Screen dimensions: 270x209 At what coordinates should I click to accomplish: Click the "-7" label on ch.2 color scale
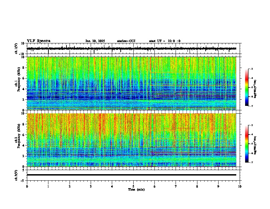(x=252, y=162)
